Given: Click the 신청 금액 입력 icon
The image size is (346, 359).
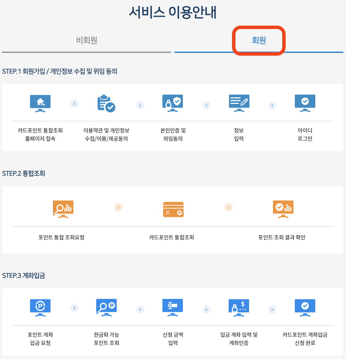Looking at the screenshot, I should (173, 307).
